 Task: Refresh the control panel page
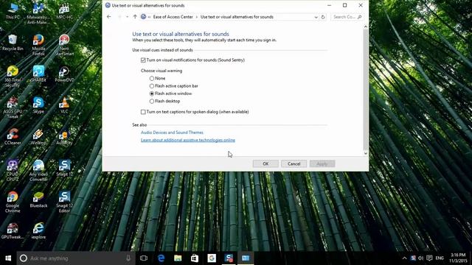coord(323,17)
